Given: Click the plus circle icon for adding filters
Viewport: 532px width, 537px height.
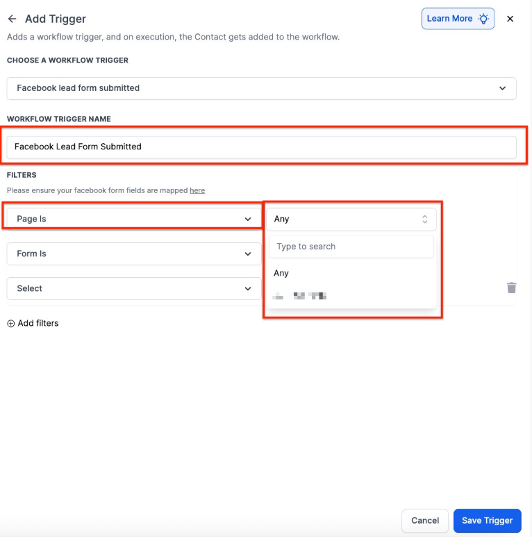Looking at the screenshot, I should (10, 323).
